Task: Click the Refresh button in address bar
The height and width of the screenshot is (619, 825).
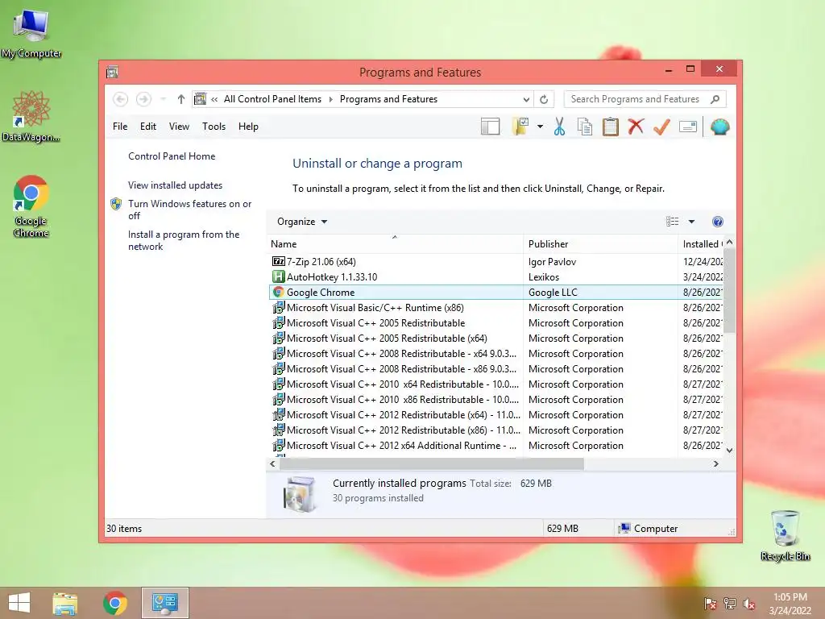Action: (544, 99)
